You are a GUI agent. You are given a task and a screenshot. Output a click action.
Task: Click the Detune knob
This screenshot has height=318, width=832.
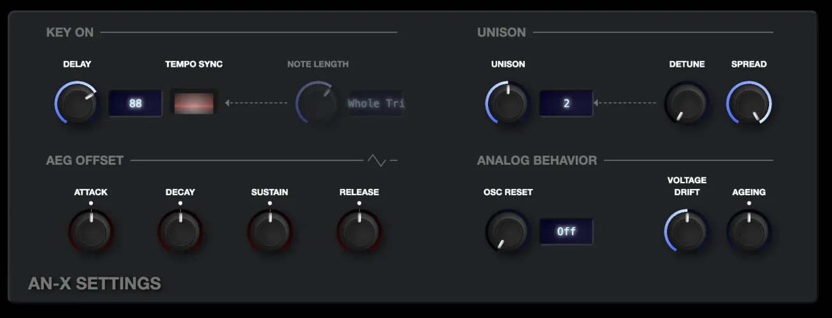tap(687, 103)
